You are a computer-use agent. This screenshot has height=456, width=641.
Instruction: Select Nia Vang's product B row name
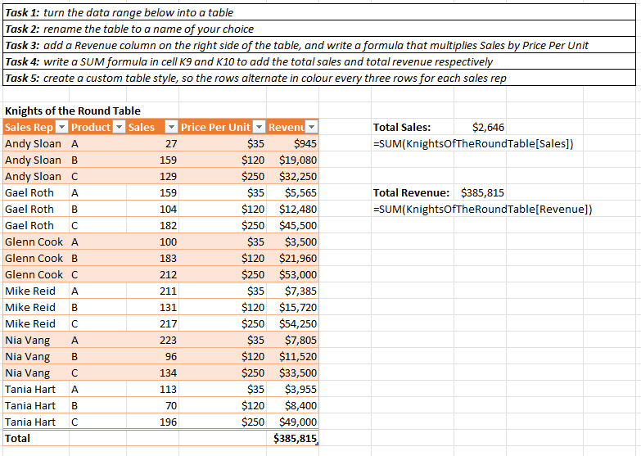click(x=36, y=356)
